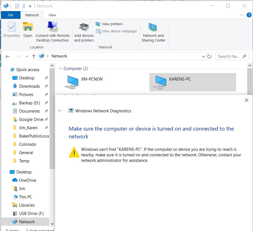Click the search magnifier icon
Screen dimensions: 253x231
[244, 56]
